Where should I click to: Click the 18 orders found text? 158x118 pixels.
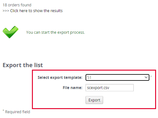click(x=17, y=5)
